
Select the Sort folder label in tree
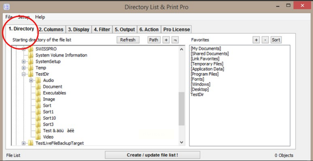coord(47,106)
